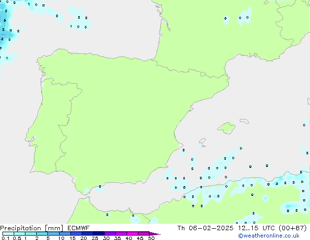Click the Ibiza island outline

coord(202,141)
